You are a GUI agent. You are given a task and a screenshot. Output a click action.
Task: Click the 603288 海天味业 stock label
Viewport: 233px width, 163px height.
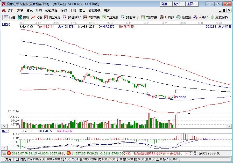point(218,27)
